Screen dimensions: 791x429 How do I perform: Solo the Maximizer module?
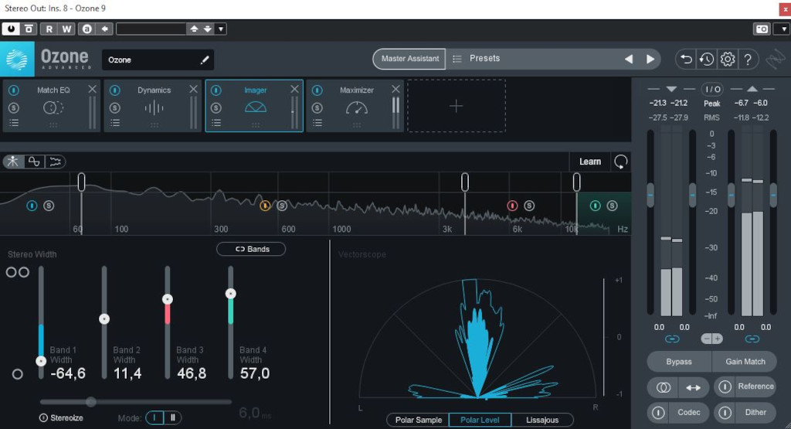click(317, 107)
